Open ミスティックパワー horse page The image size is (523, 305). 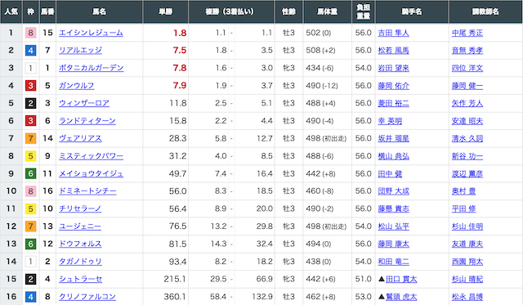[91, 156]
